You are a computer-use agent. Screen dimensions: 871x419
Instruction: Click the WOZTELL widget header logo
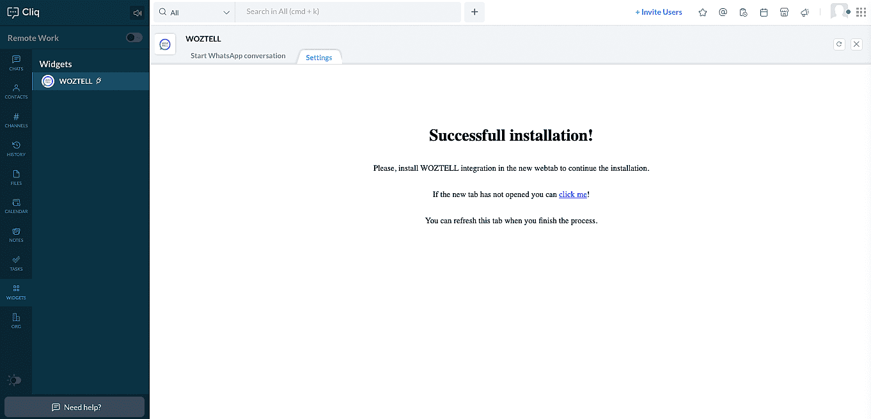point(165,44)
